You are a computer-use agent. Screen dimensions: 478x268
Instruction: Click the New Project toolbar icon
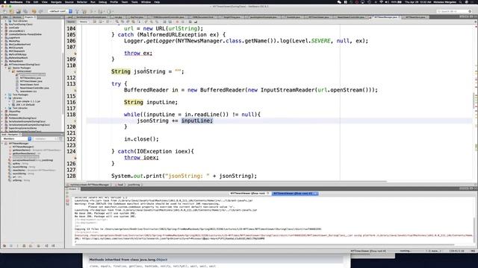pos(12,11)
